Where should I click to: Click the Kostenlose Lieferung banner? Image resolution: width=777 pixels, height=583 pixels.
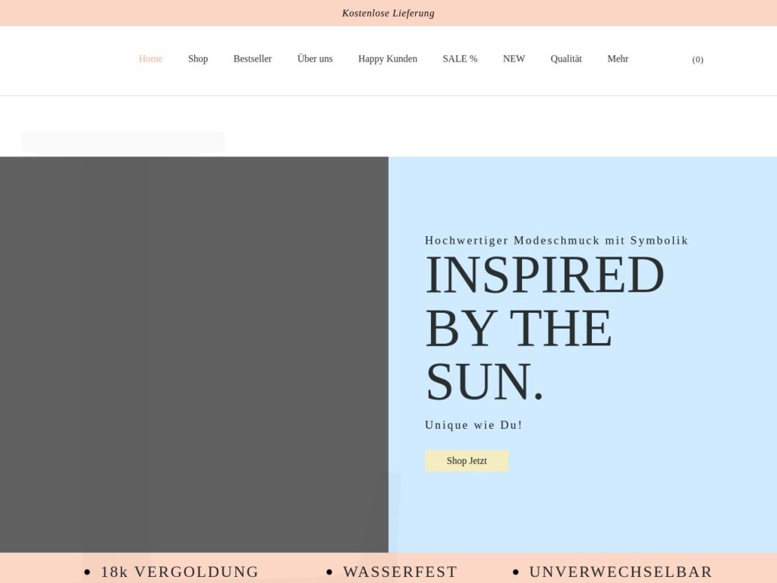point(388,13)
